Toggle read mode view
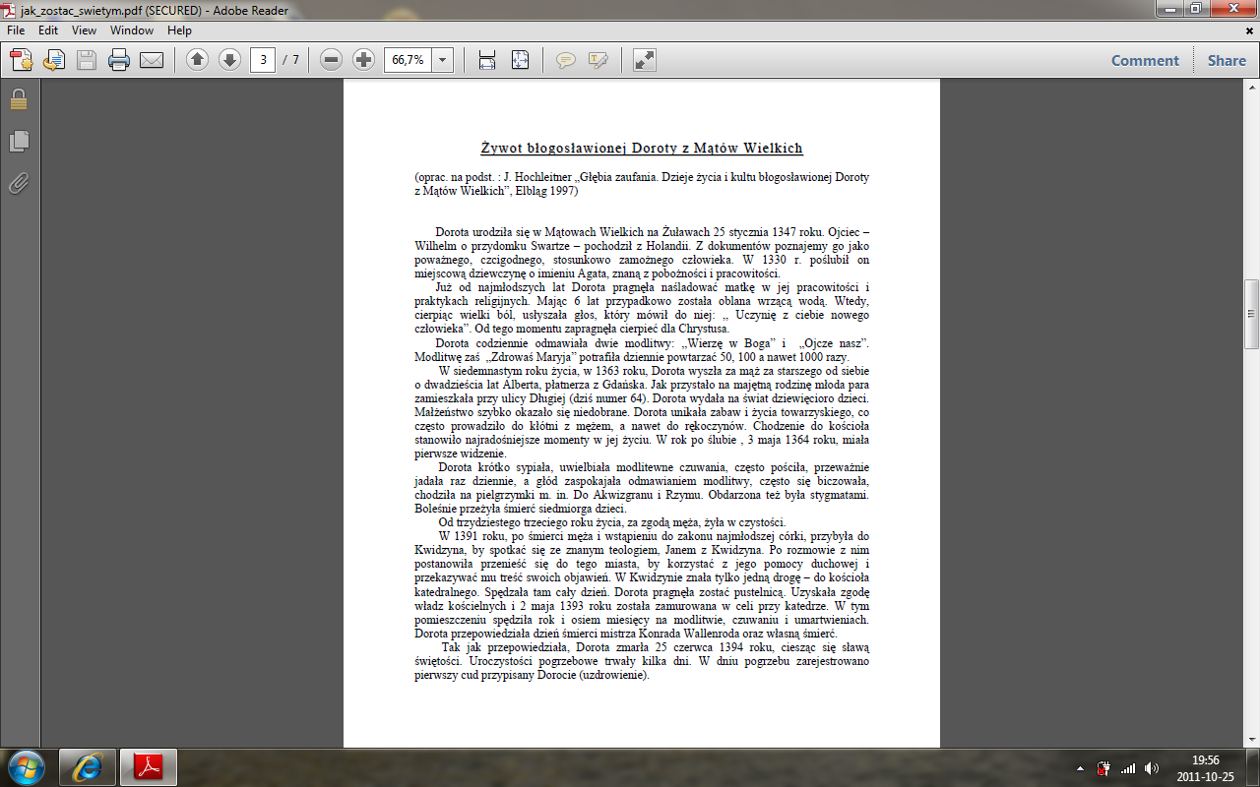1260x787 pixels. [645, 60]
